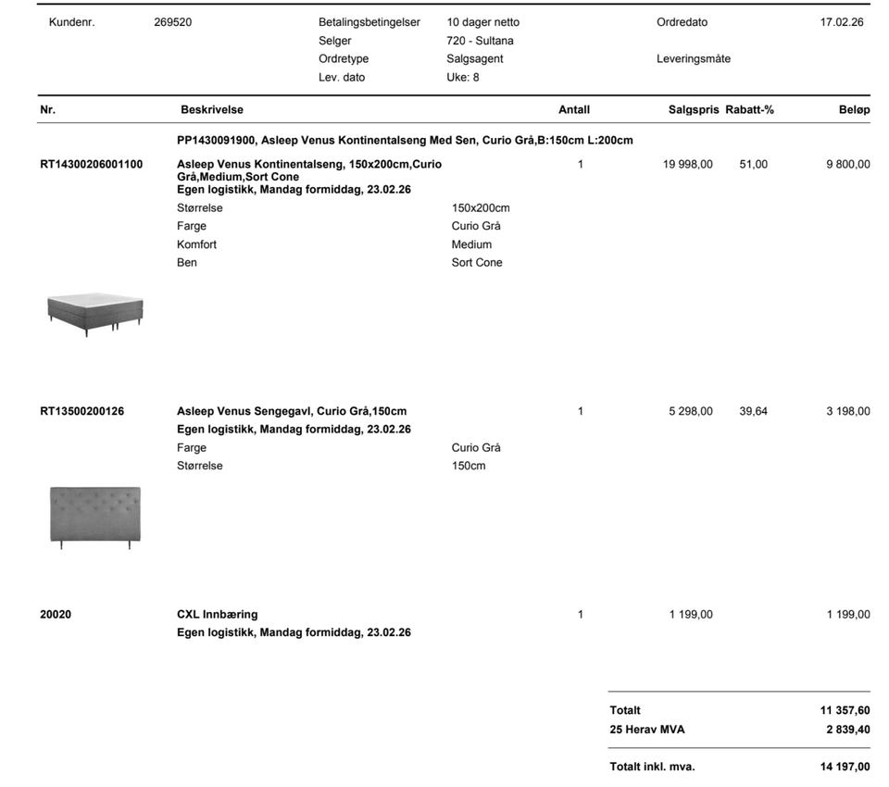The width and height of the screenshot is (889, 787).
Task: Select item number RT14300206001100
Action: click(x=92, y=165)
